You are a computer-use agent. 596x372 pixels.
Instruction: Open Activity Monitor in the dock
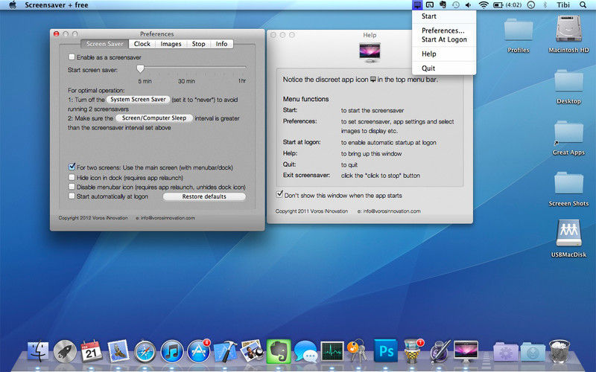(332, 351)
